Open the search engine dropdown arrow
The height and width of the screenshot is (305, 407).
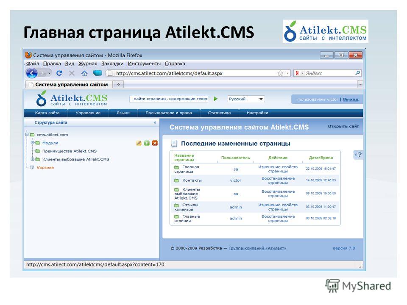point(302,73)
